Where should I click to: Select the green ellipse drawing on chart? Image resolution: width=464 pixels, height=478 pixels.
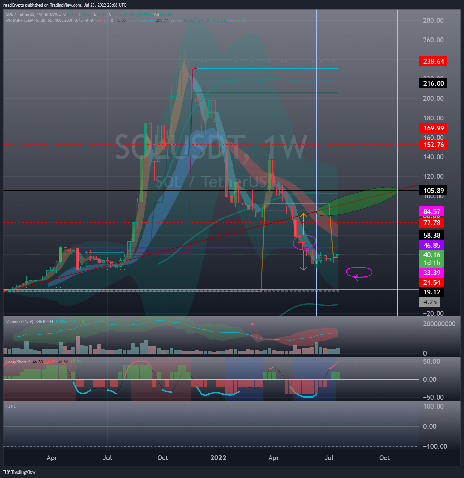[357, 202]
